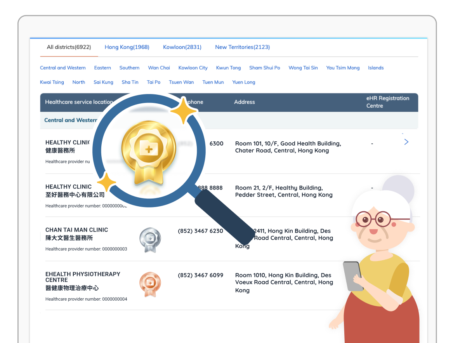The width and height of the screenshot is (453, 343).
Task: Click phone number (852) 3467 6230
Action: (x=200, y=231)
